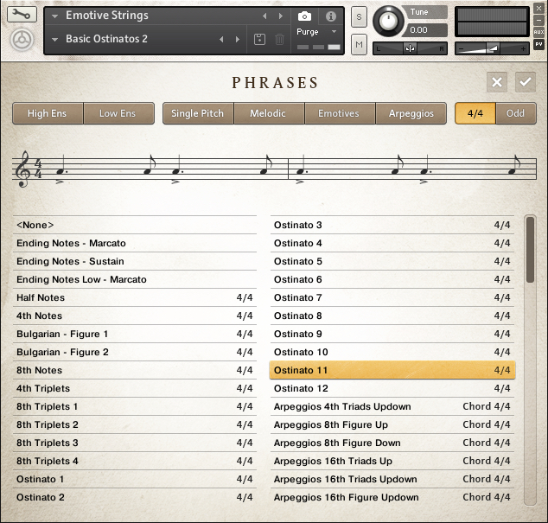The width and height of the screenshot is (548, 523).
Task: Select the Ostinato 3 phrase
Action: click(392, 225)
